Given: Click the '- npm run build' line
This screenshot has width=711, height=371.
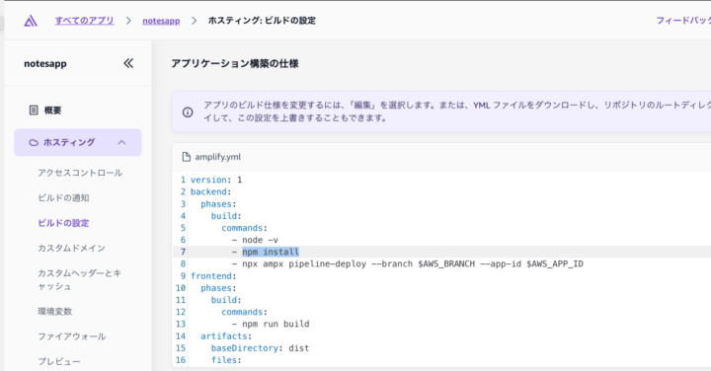Looking at the screenshot, I should [271, 324].
